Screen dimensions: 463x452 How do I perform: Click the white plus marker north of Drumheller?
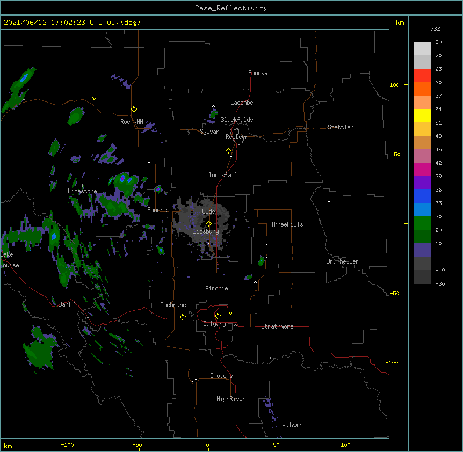coord(329,201)
